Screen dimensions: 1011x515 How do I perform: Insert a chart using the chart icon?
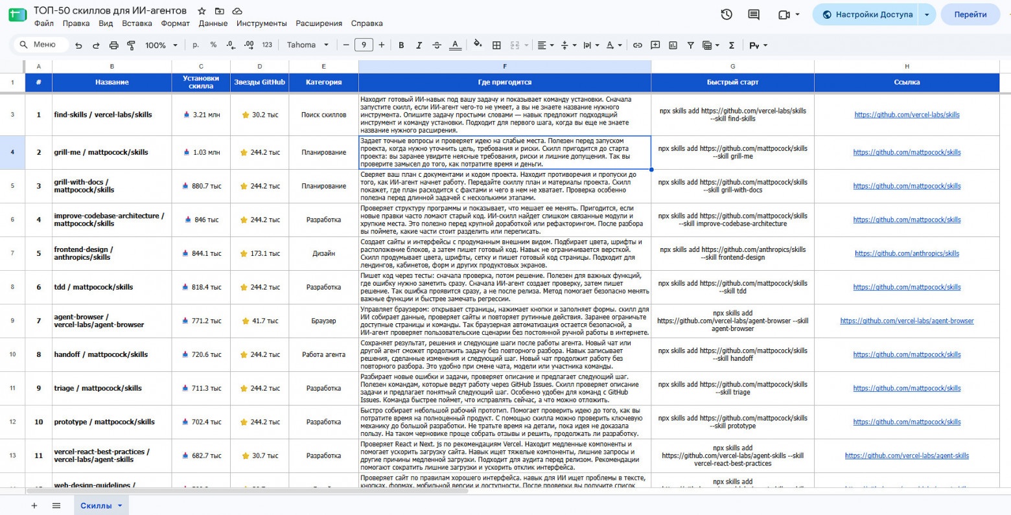(x=673, y=45)
